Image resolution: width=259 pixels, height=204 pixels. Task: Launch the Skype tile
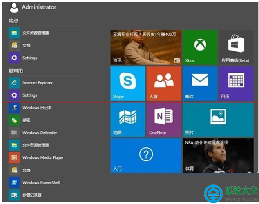pyautogui.click(x=128, y=84)
